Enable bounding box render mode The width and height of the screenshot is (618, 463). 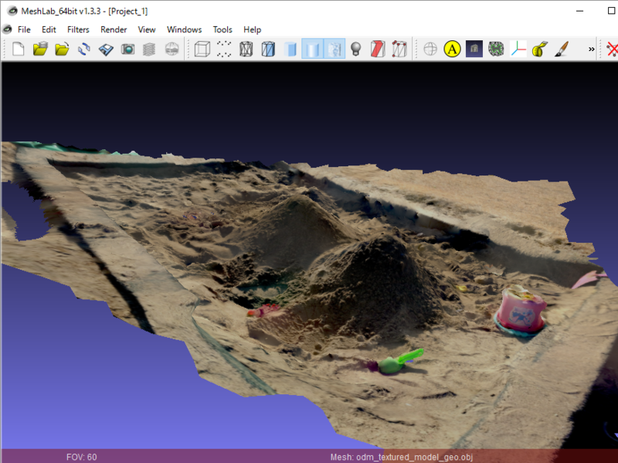[202, 49]
